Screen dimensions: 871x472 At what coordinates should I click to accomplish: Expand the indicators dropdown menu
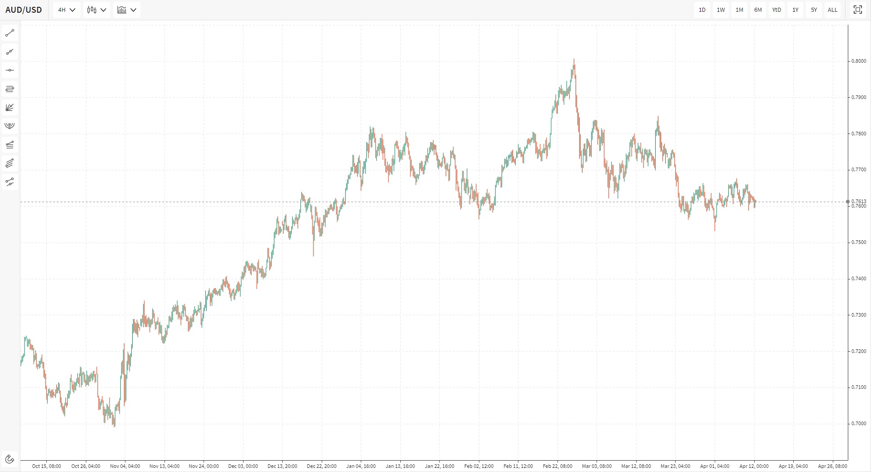click(126, 10)
